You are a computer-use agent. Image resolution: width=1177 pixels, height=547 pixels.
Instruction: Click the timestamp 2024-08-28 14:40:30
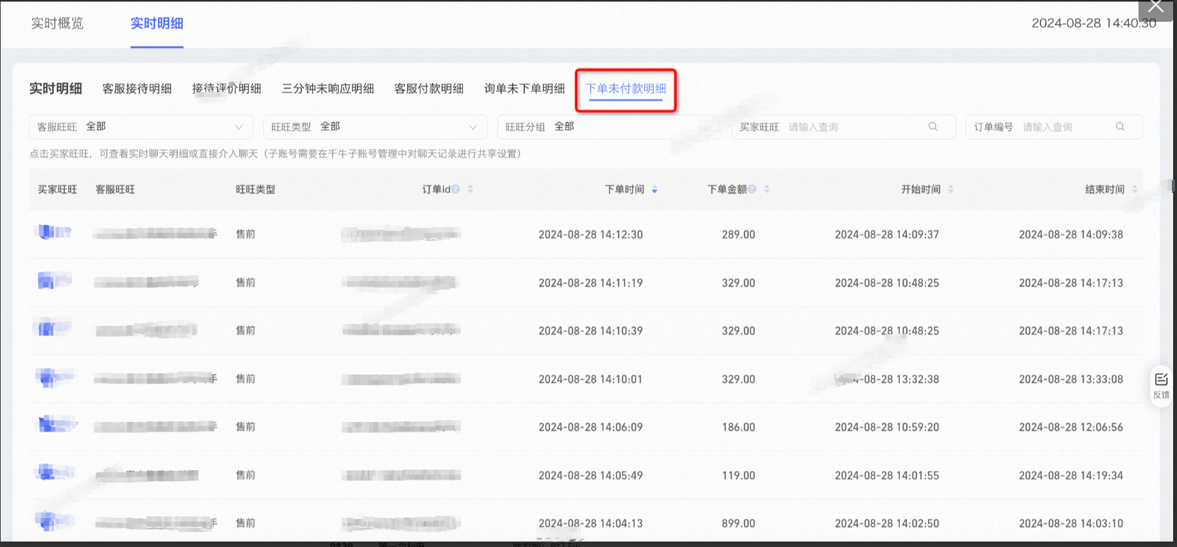click(1094, 23)
